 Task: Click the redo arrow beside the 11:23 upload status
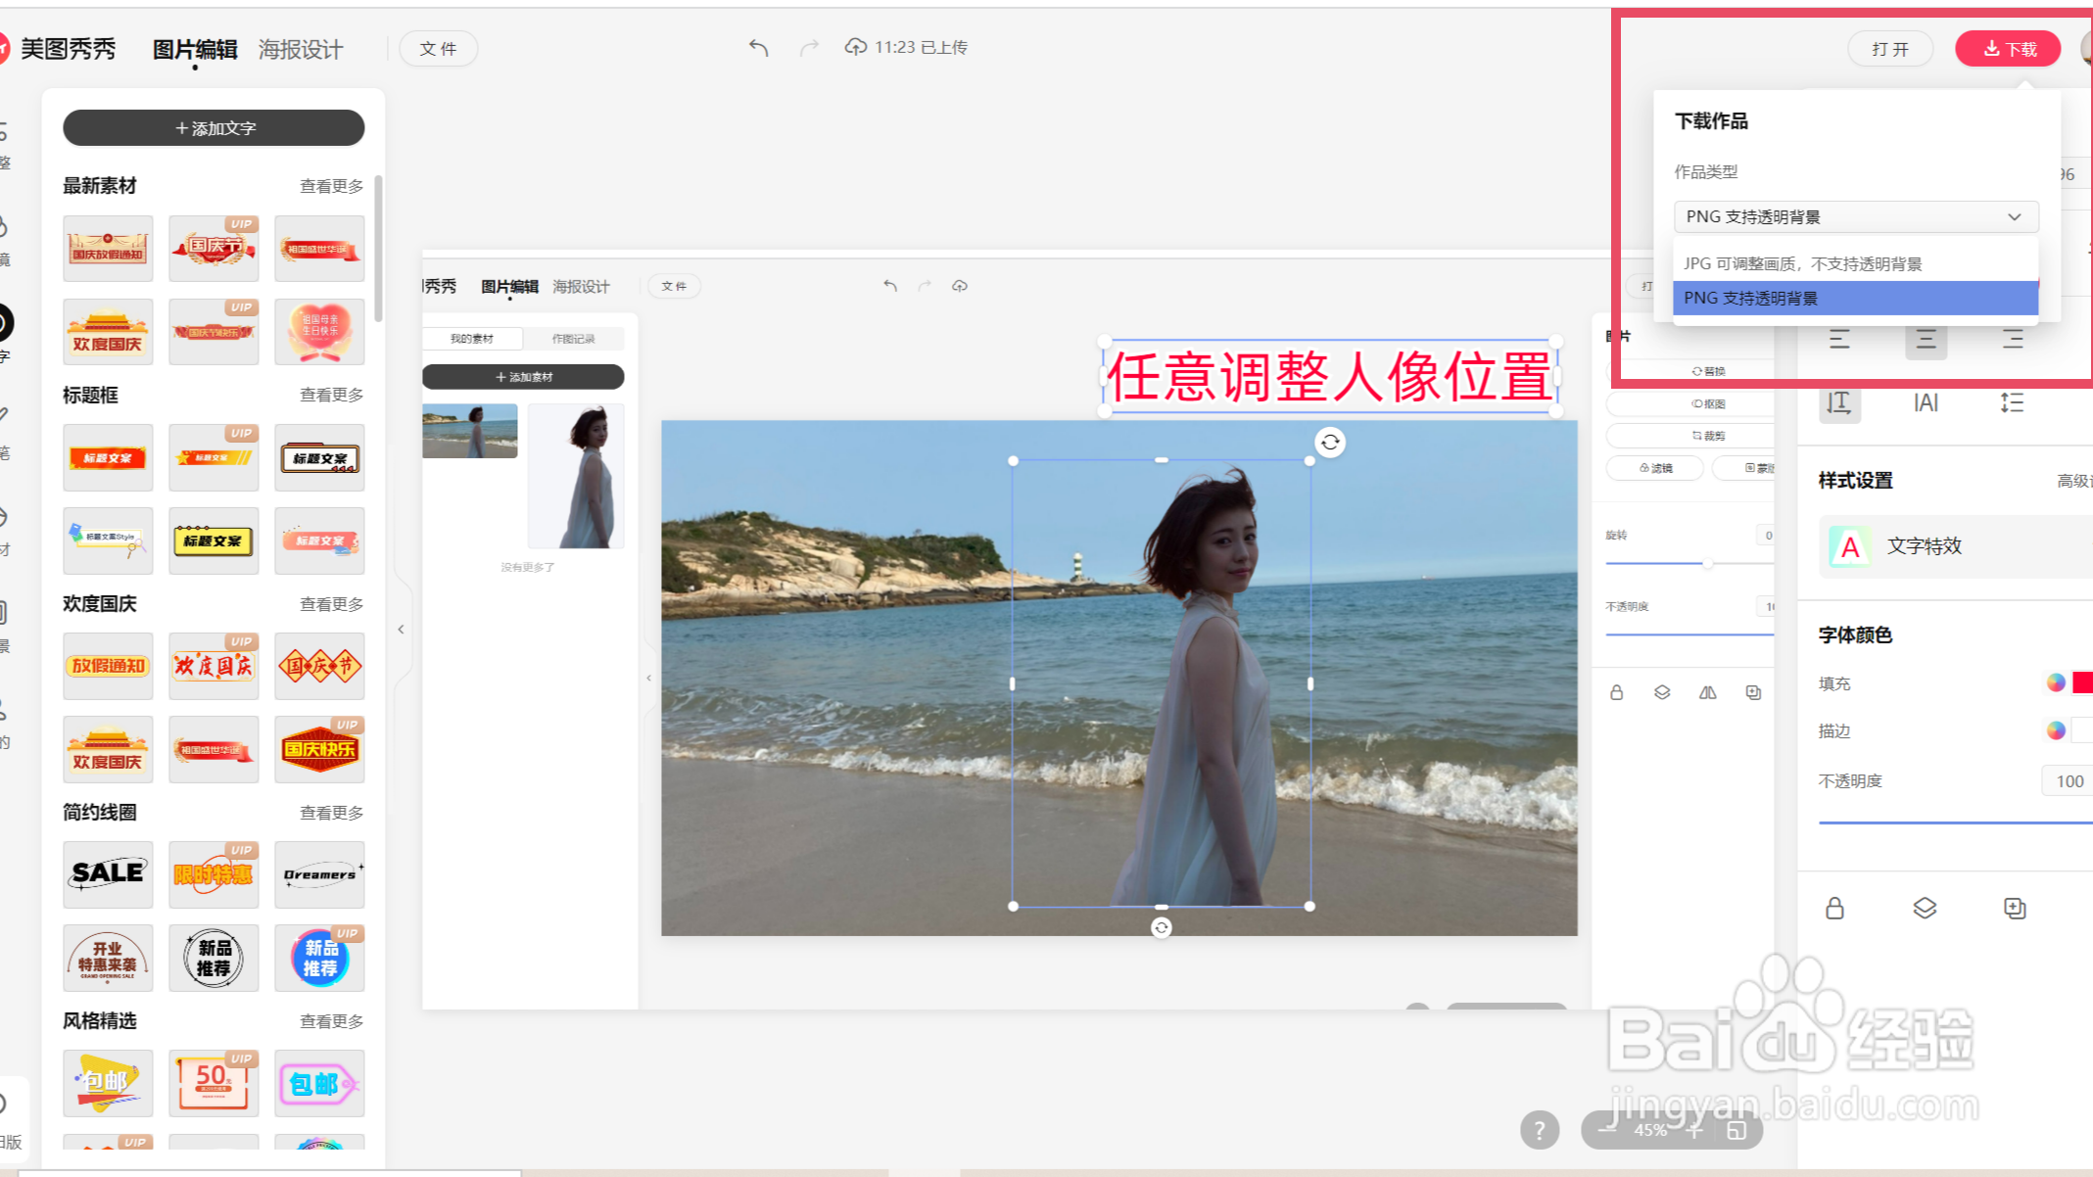809,47
